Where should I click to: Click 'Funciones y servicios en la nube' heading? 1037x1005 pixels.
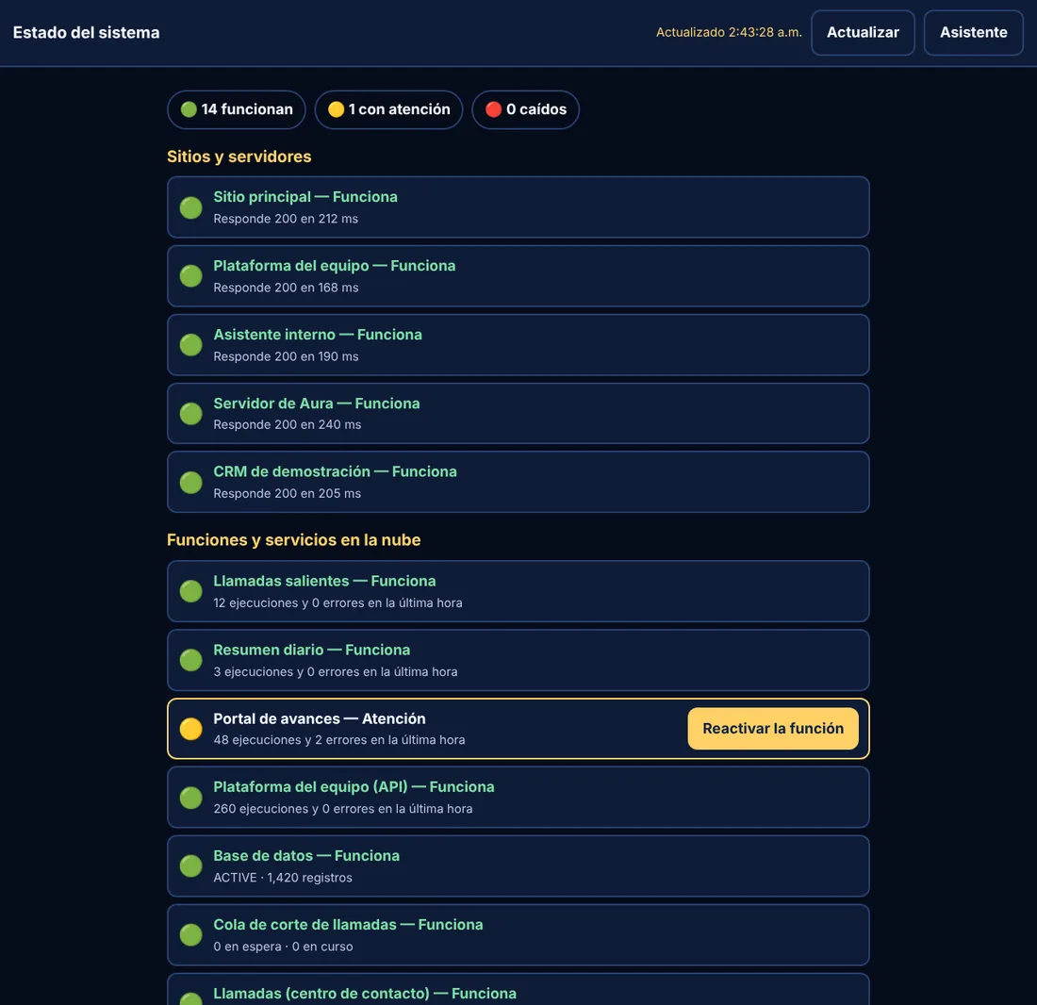coord(293,540)
